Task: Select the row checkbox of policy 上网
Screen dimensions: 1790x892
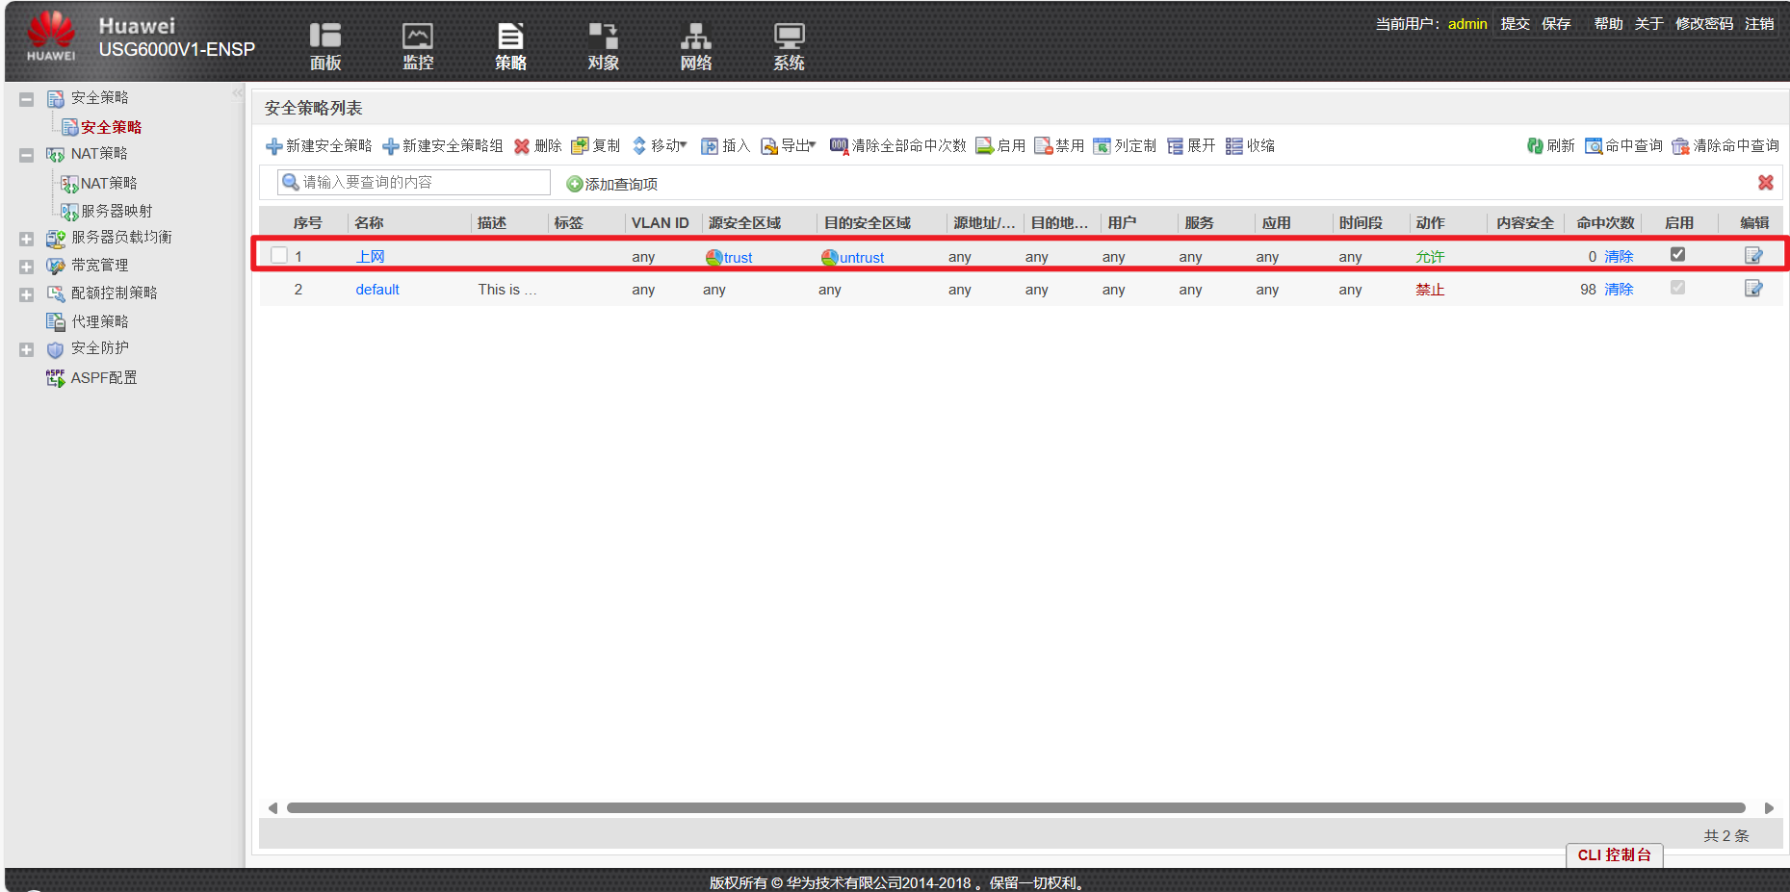Action: 278,255
